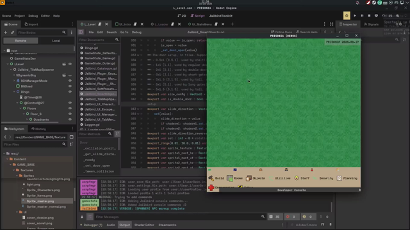This screenshot has width=410, height=230.
Task: Open the Project menu
Action: point(20,16)
